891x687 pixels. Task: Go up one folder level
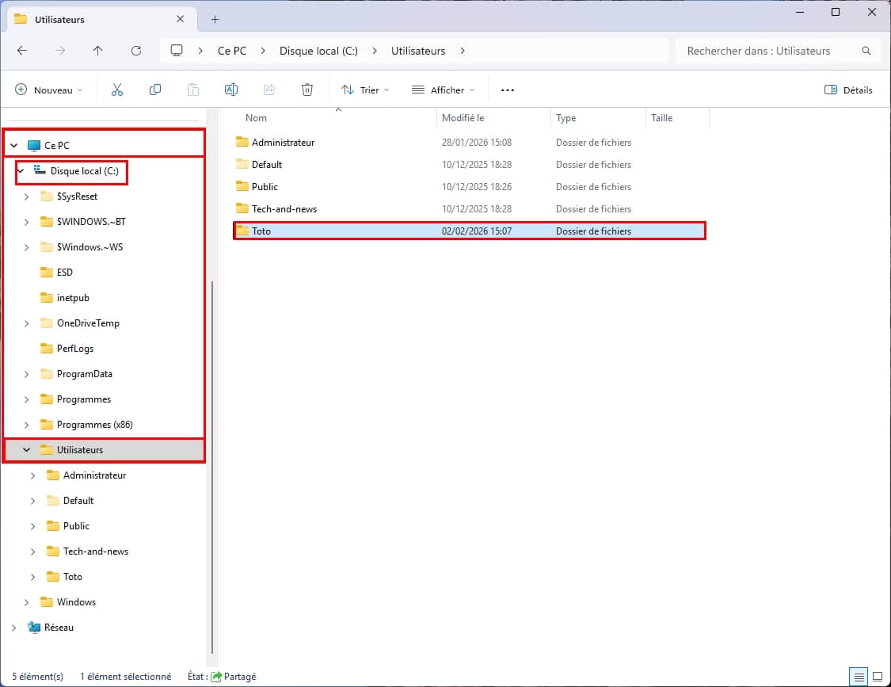tap(98, 51)
